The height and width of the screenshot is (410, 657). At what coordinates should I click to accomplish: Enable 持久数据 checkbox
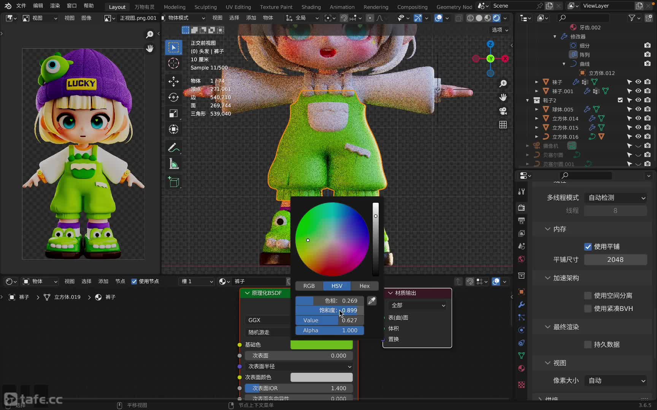[588, 344]
